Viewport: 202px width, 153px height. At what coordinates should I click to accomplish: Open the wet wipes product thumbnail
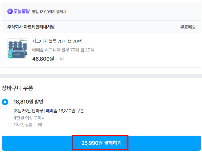pyautogui.click(x=18, y=49)
